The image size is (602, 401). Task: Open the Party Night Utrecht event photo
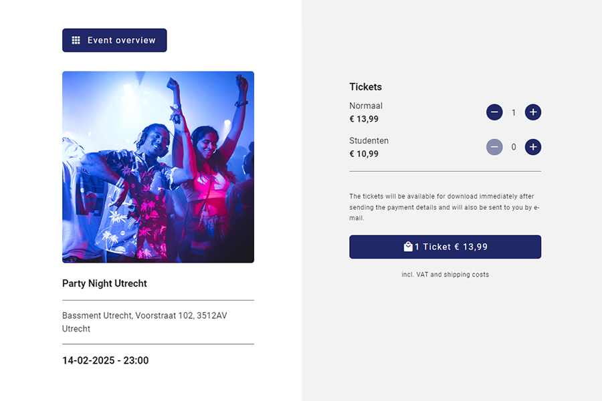pos(158,167)
